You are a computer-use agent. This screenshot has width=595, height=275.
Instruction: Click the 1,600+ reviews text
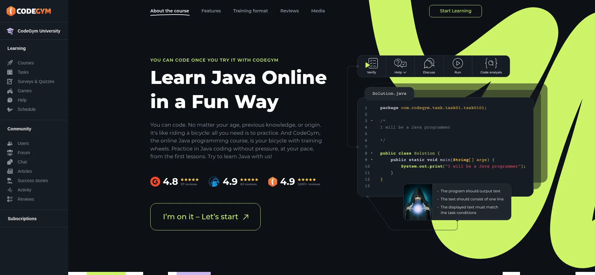pyautogui.click(x=309, y=184)
